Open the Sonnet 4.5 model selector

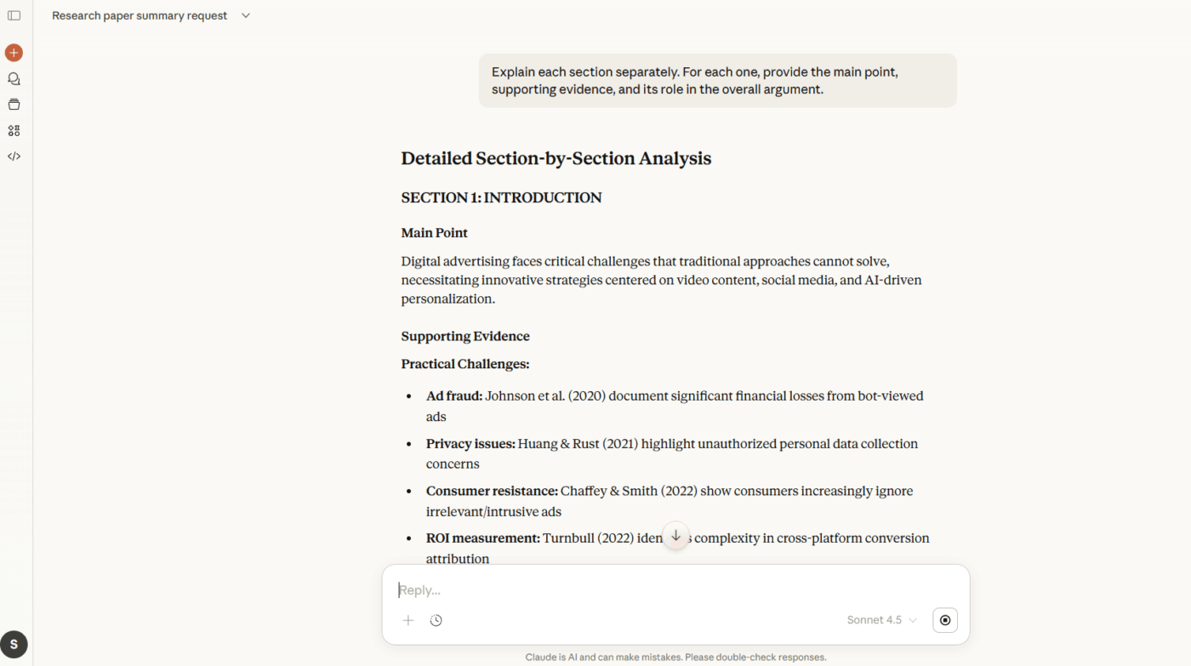pos(881,620)
